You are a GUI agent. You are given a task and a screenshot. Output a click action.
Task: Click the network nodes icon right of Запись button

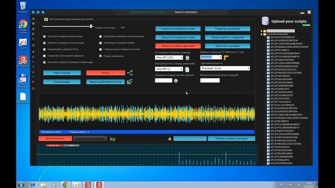click(x=130, y=73)
